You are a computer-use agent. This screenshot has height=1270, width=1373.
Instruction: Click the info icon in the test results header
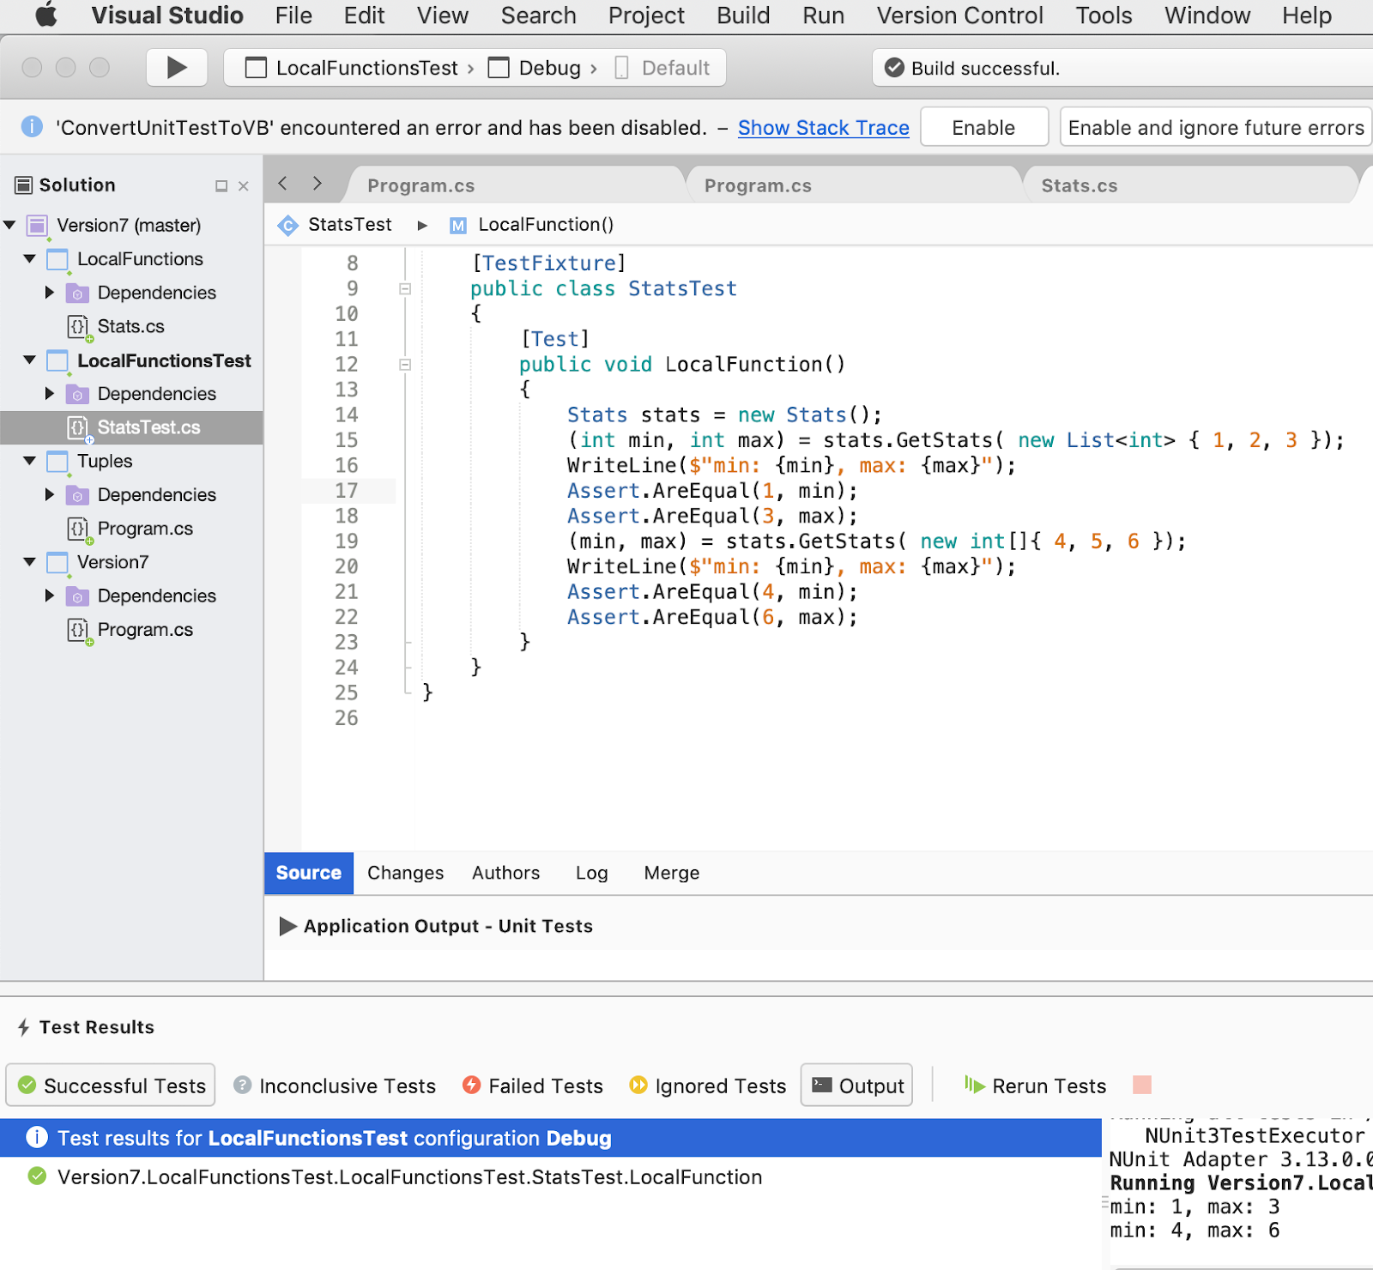37,1137
